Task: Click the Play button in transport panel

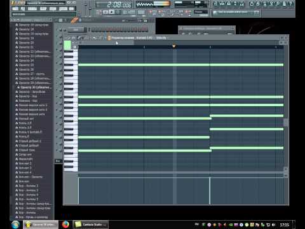Action: pos(105,12)
